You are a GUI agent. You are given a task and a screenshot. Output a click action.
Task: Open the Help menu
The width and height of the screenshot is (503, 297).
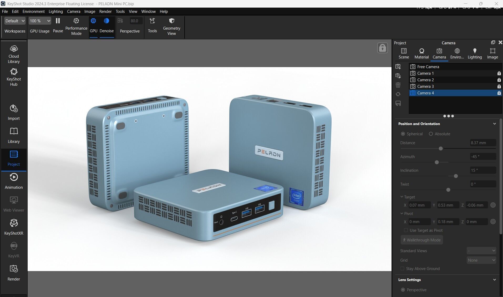pos(164,11)
